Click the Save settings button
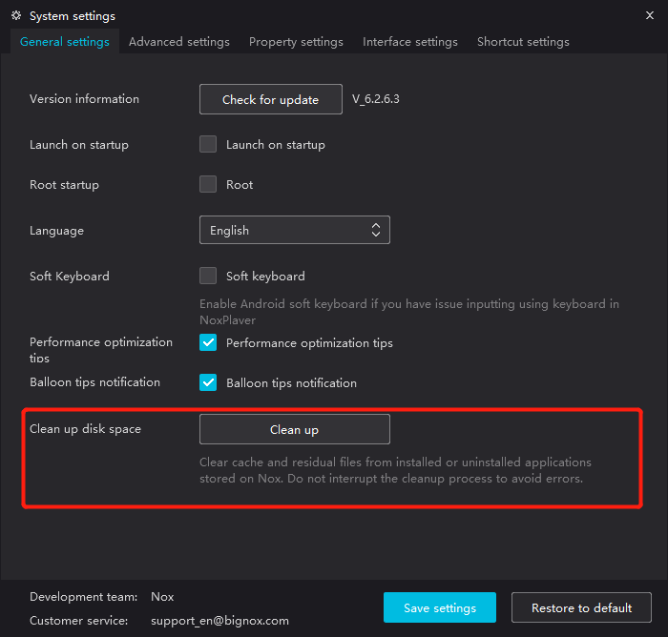Image resolution: width=668 pixels, height=637 pixels. pyautogui.click(x=440, y=607)
